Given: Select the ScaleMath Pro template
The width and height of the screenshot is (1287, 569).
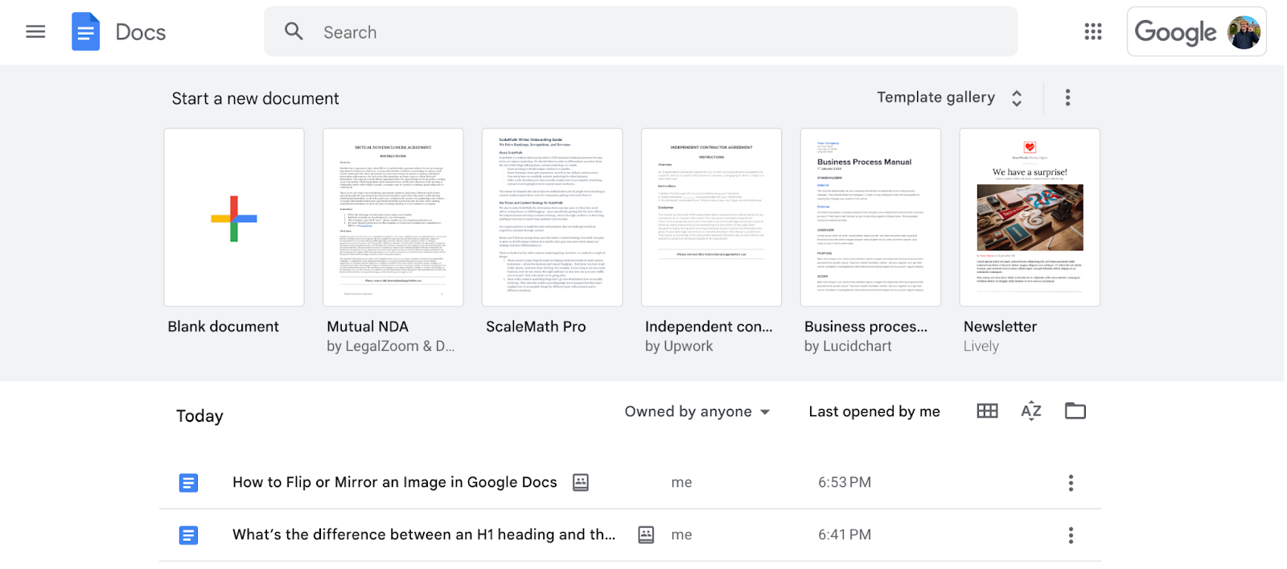Looking at the screenshot, I should point(553,217).
